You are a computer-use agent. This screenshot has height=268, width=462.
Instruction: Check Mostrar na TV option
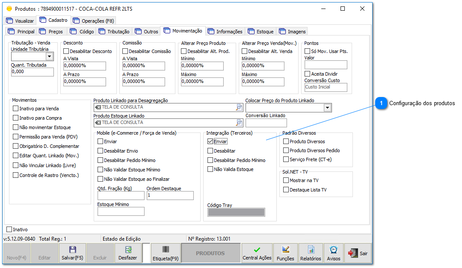[286, 180]
